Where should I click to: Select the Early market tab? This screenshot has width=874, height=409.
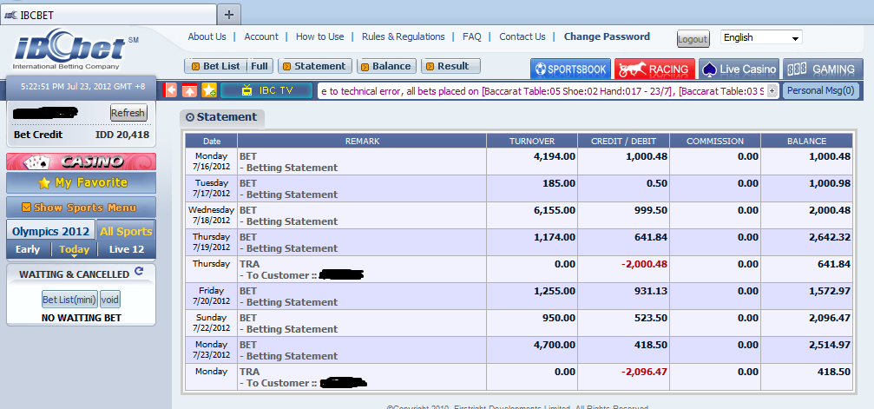point(28,249)
